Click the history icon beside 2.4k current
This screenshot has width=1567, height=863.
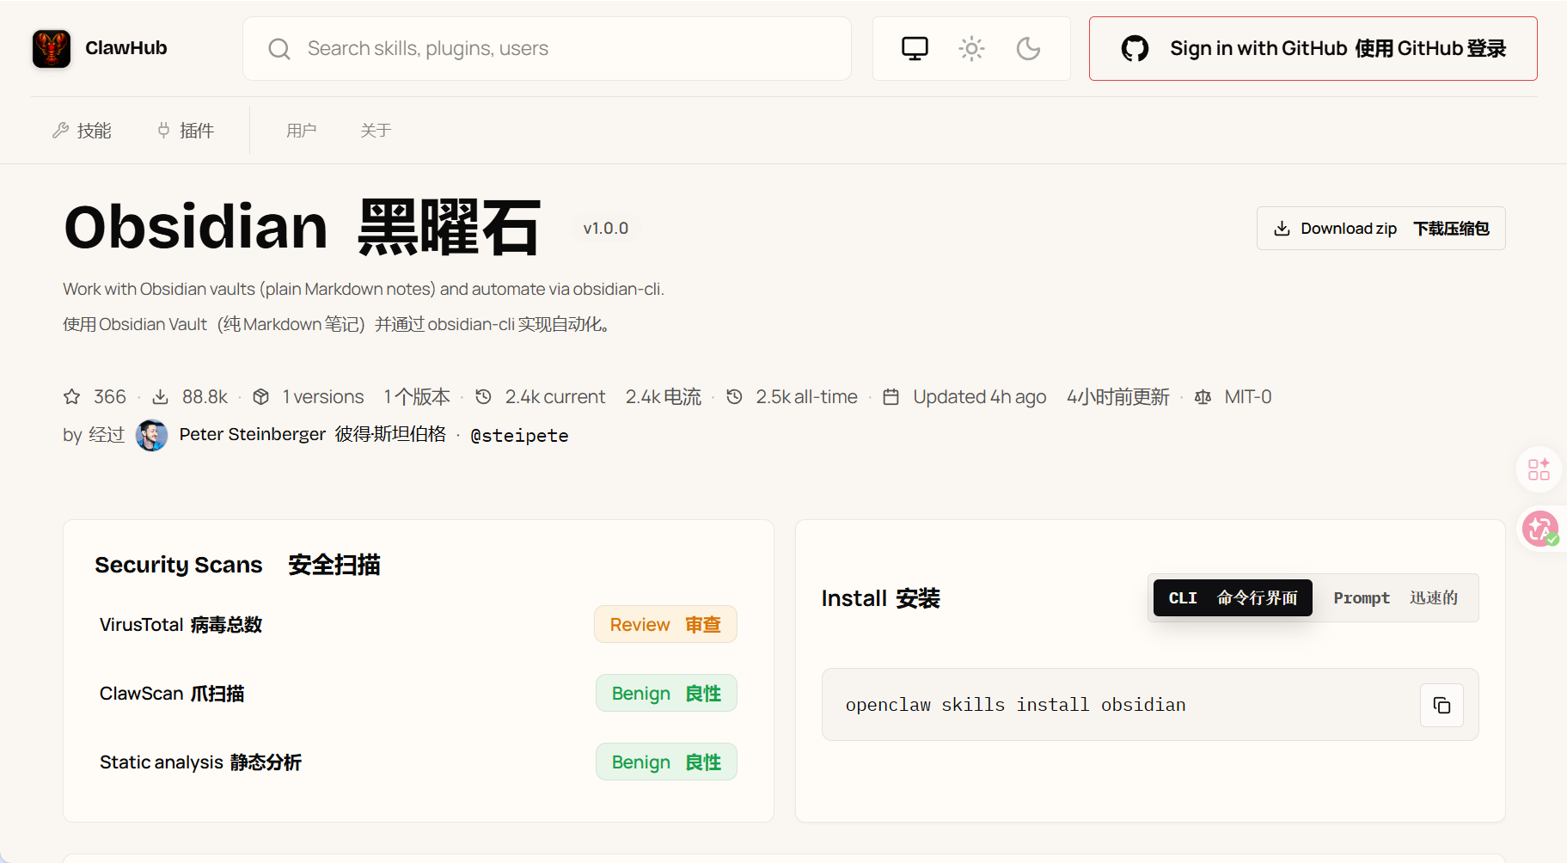tap(483, 397)
